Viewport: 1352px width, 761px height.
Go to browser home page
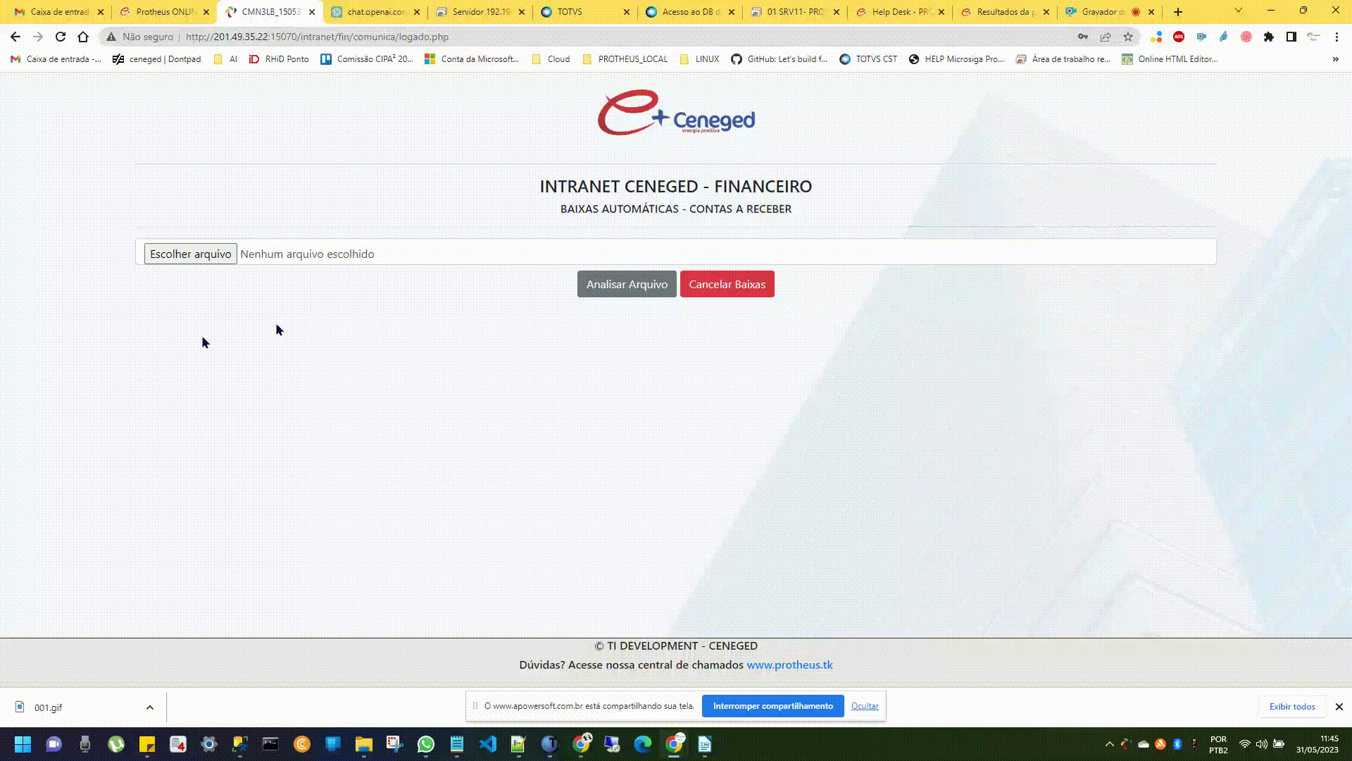83,37
